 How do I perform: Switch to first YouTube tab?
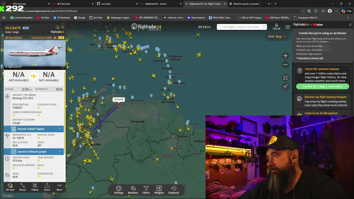(29, 4)
